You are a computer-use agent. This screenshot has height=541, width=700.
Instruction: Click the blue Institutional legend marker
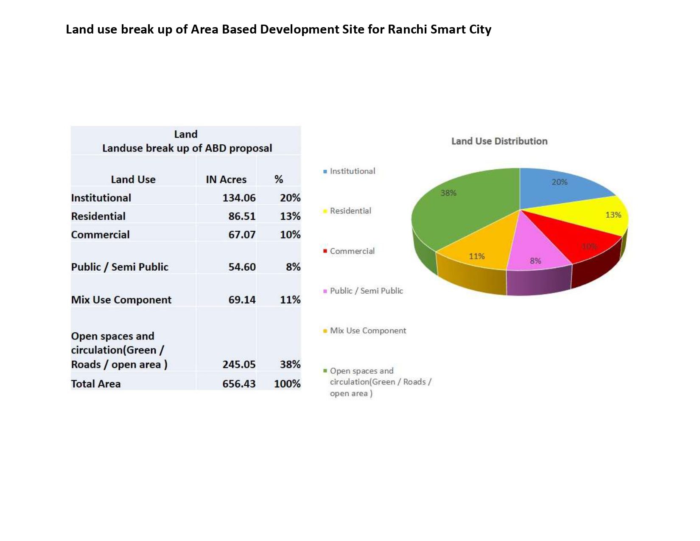click(x=325, y=171)
